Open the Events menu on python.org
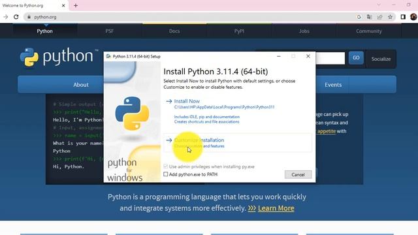 333,85
